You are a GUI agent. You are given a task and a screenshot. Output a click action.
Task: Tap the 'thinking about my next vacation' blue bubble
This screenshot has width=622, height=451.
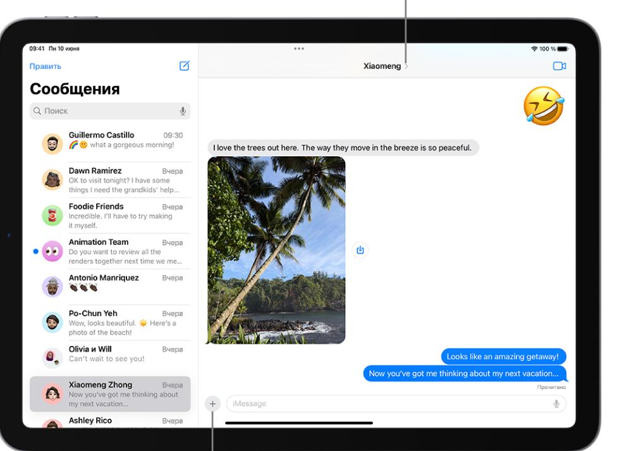(465, 374)
